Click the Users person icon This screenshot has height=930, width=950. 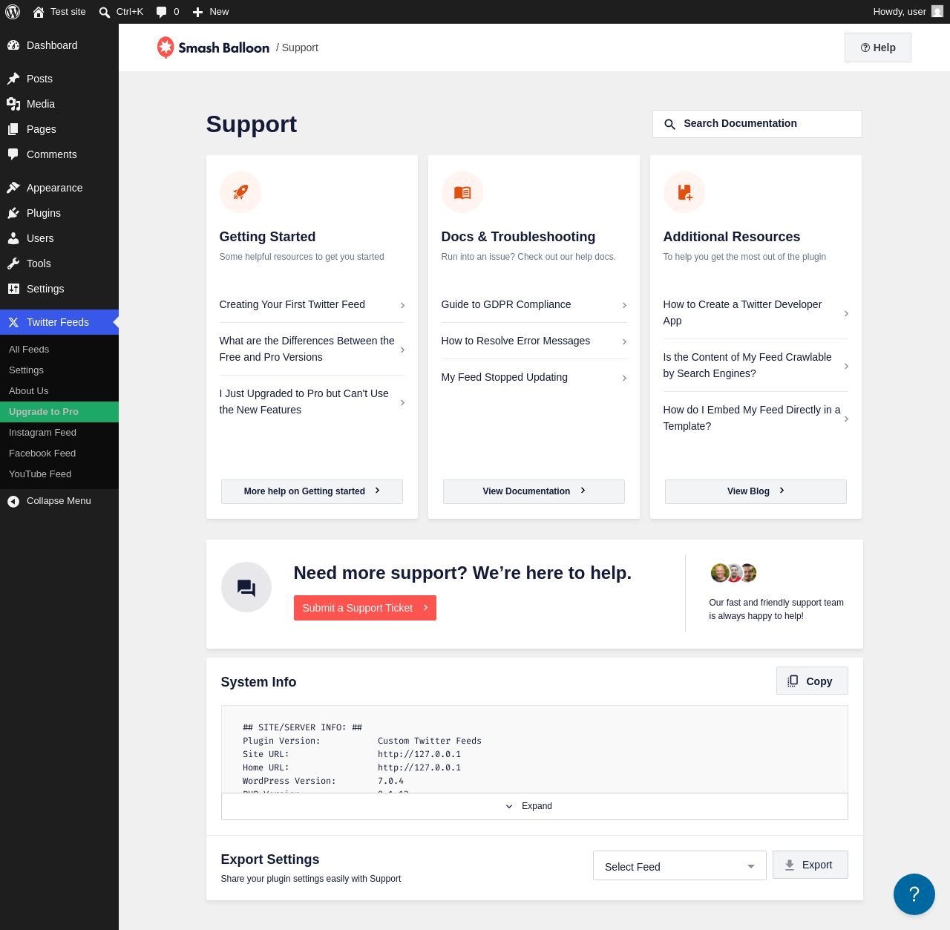[13, 238]
